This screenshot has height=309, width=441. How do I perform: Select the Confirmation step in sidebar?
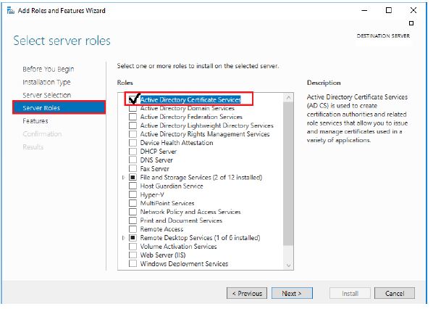click(42, 133)
